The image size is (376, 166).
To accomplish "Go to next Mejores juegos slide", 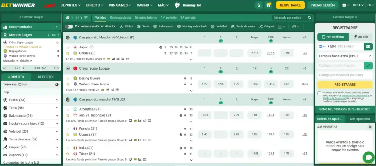I will [58, 35].
